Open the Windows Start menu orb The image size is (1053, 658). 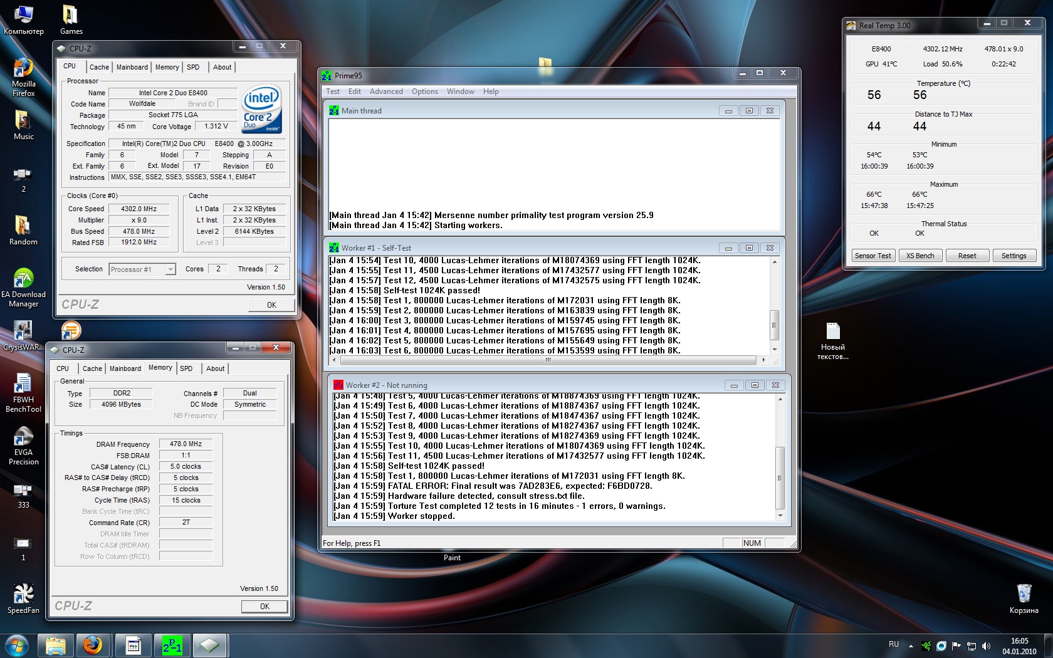[x=16, y=645]
